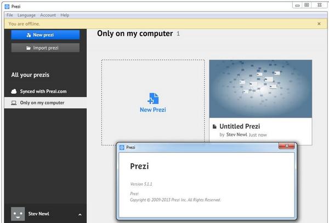Click the Untitled Prezi title text
Viewport: 329px width, 223px height.
pyautogui.click(x=240, y=126)
